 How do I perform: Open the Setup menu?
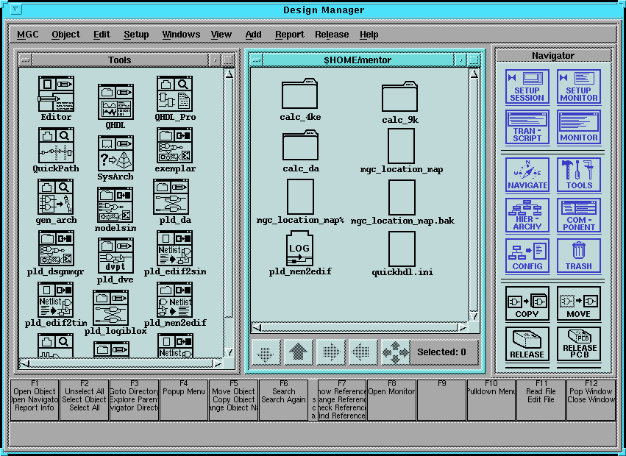[x=136, y=35]
